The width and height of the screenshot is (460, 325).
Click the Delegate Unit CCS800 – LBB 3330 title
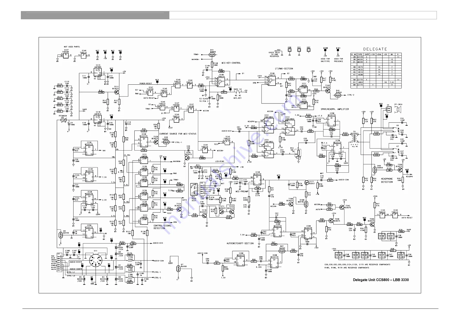pyautogui.click(x=381, y=280)
